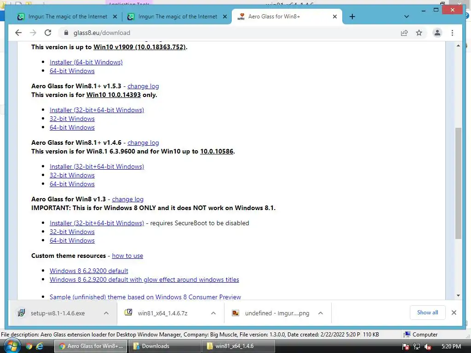Expand options for Imgur png download

321,313
